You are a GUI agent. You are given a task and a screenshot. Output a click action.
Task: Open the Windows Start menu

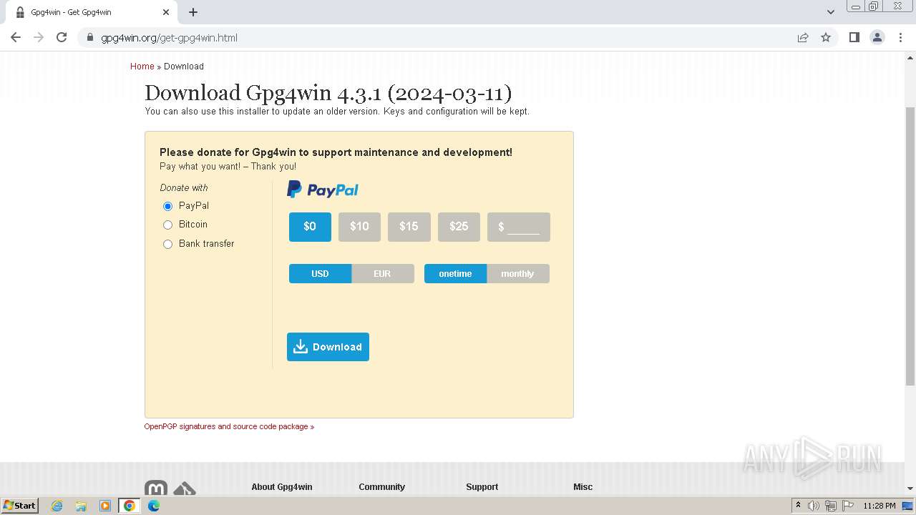[20, 506]
